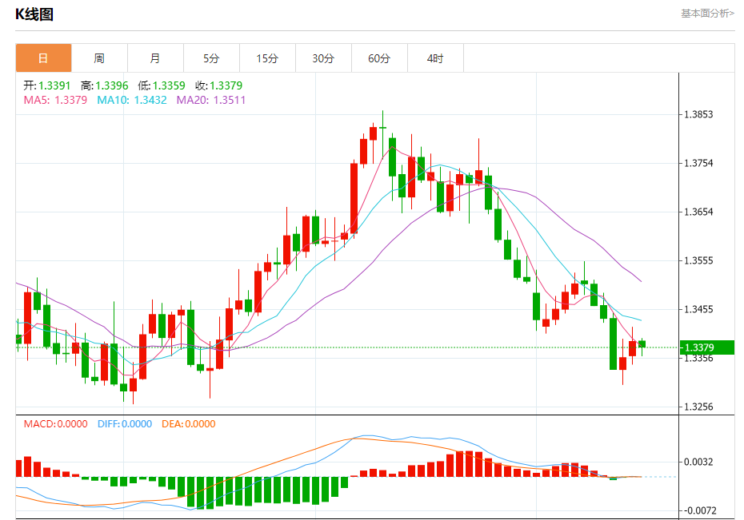Click the high price 高:1.3396
This screenshot has width=744, height=520.
[x=104, y=85]
